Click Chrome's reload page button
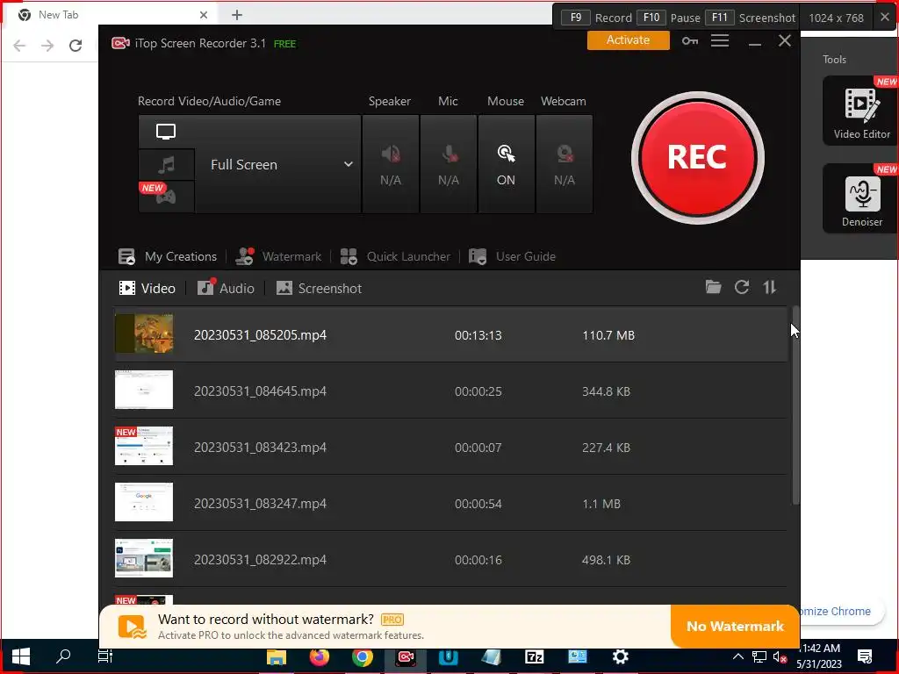Image resolution: width=899 pixels, height=674 pixels. [x=76, y=46]
